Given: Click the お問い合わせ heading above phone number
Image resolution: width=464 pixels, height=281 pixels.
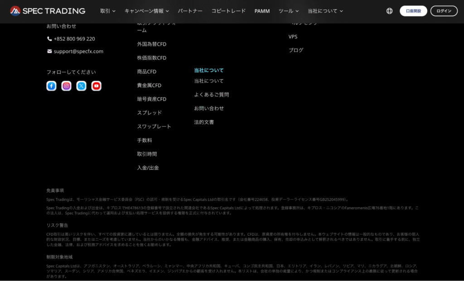Looking at the screenshot, I should pos(61,26).
